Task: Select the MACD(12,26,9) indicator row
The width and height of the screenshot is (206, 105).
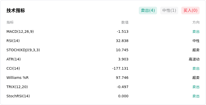Action: click(103, 31)
